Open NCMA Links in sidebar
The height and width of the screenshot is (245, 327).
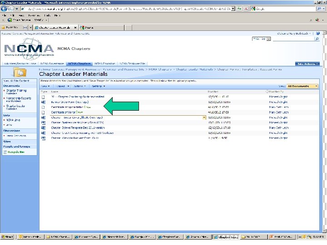coord(13,120)
